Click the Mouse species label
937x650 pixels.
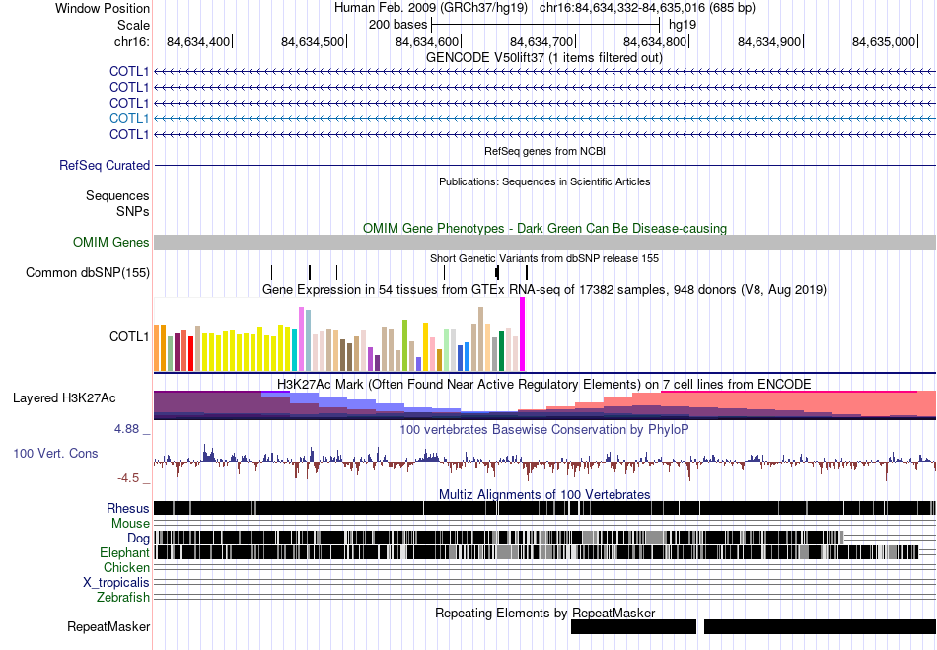130,524
